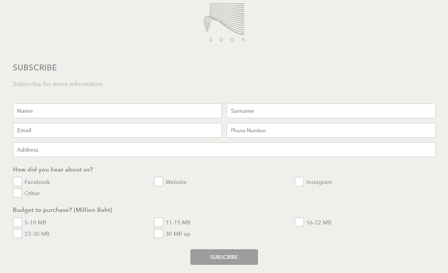
Task: Click 'Budget to purchase? (Million Baht)' label
Action: [x=63, y=210]
